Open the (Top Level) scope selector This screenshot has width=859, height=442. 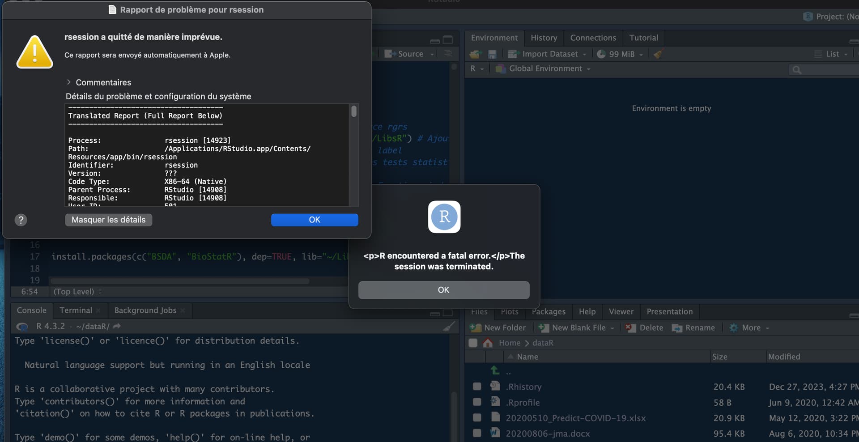pyautogui.click(x=77, y=292)
